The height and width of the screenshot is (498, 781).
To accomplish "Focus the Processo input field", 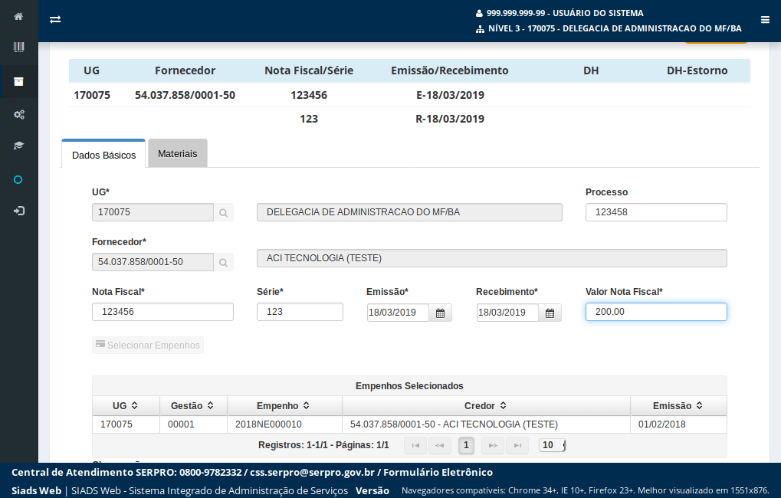I will pyautogui.click(x=656, y=212).
